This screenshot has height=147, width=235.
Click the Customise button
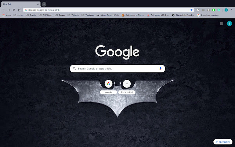click(223, 141)
